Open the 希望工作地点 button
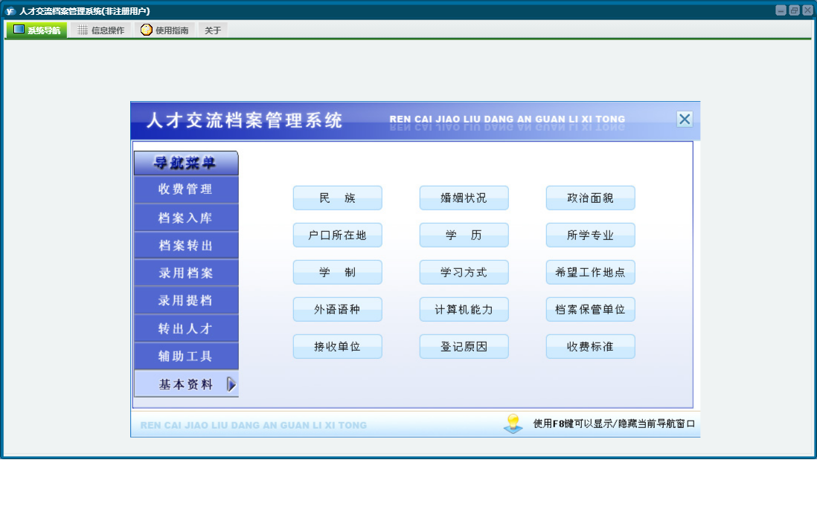817x532 pixels. [590, 272]
